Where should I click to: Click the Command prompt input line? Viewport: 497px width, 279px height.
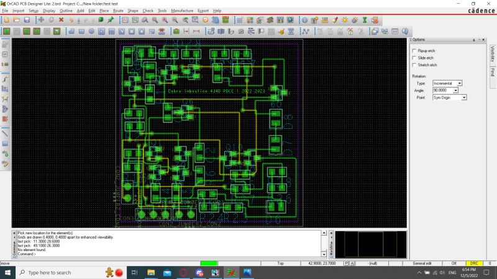pyautogui.click(x=169, y=254)
